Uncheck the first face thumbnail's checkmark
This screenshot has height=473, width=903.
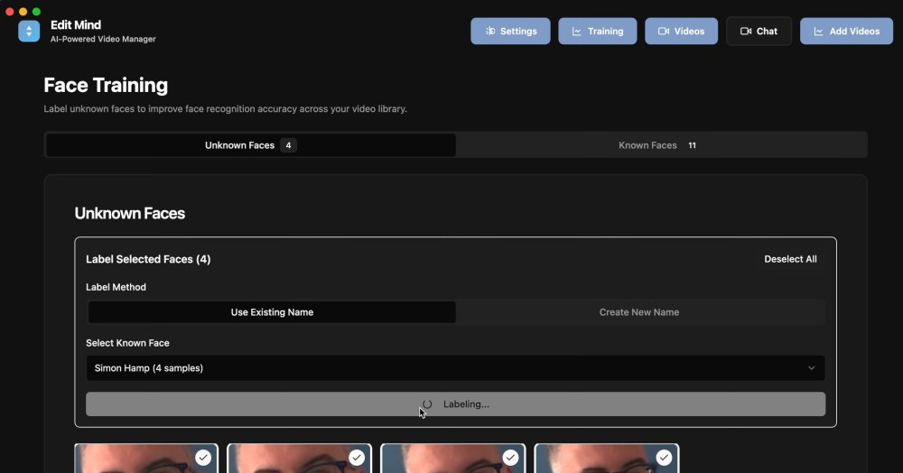click(203, 458)
